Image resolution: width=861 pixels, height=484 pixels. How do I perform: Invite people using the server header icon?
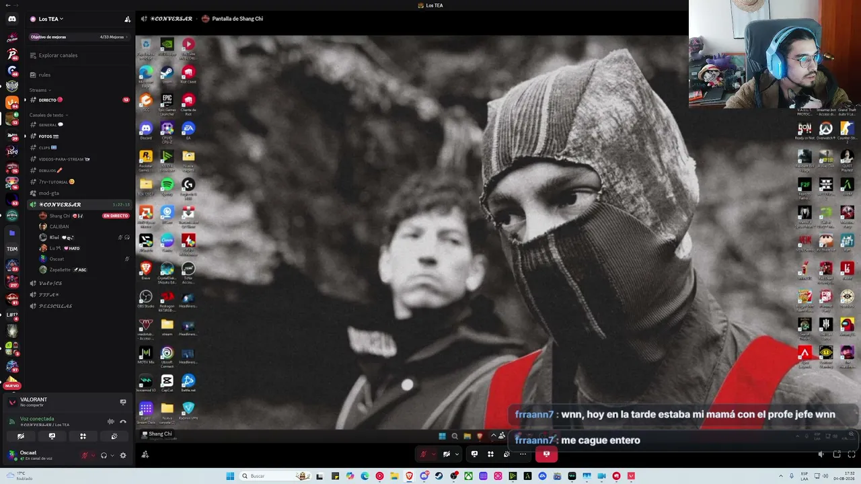(127, 19)
